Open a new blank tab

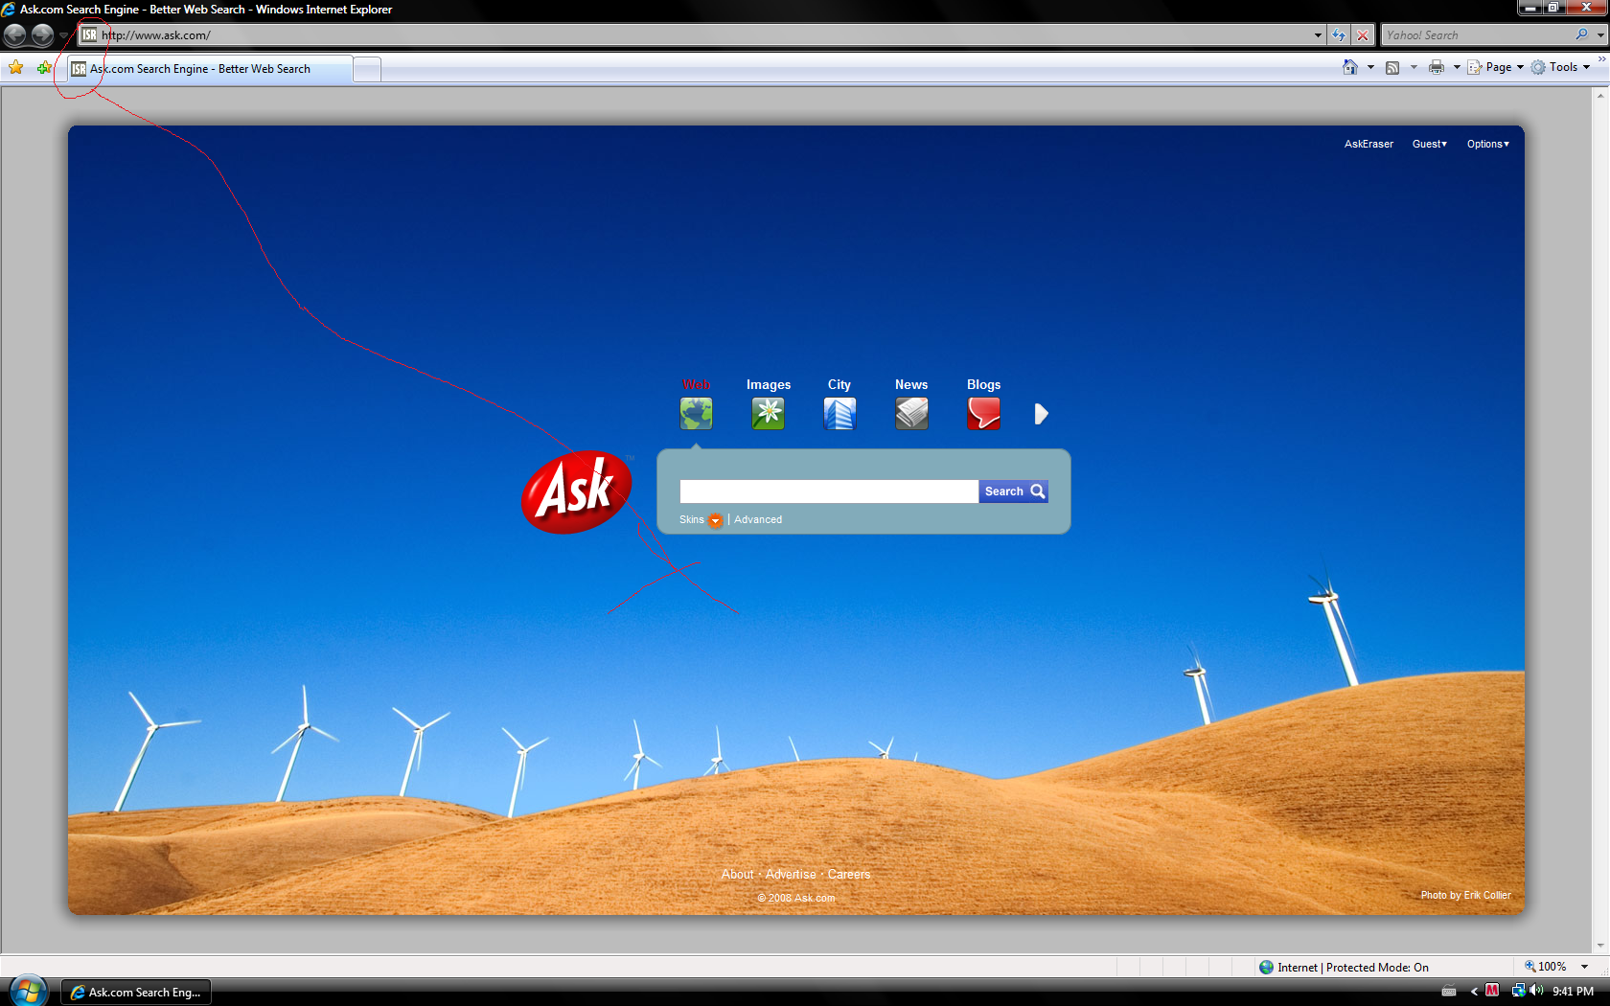click(x=367, y=69)
